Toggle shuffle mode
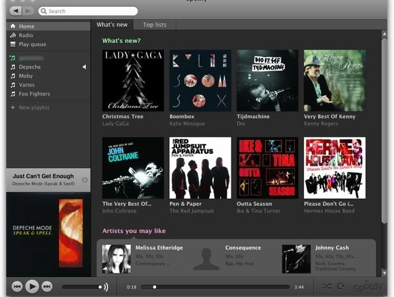This screenshot has height=297, width=394. tap(327, 286)
